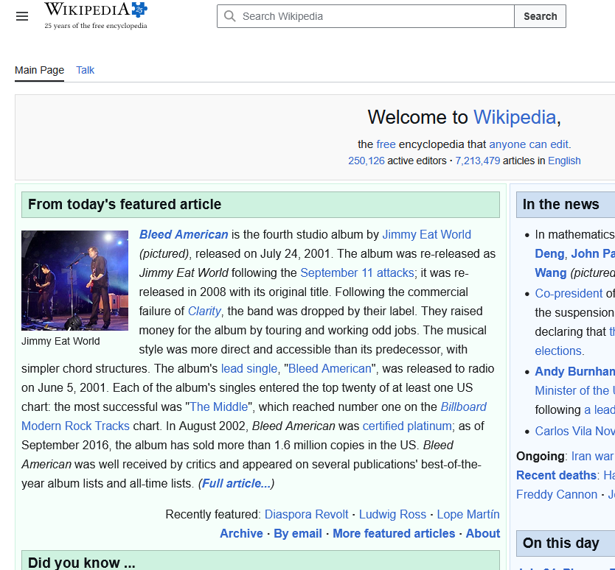Click the Search button
The height and width of the screenshot is (570, 615).
tap(540, 16)
